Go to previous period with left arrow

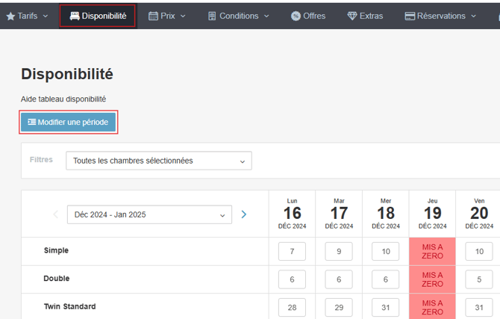tap(56, 214)
